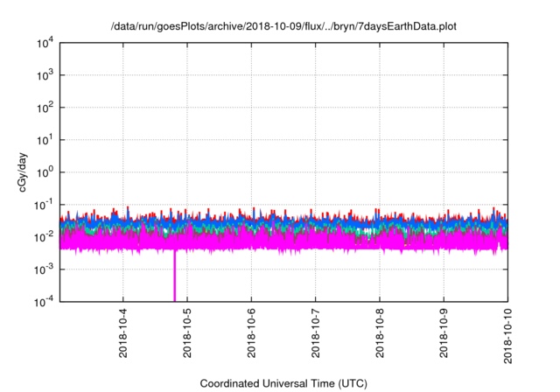Click the 10^-1 y-axis tick label
Image resolution: width=560 pixels, height=392 pixels.
tap(44, 205)
